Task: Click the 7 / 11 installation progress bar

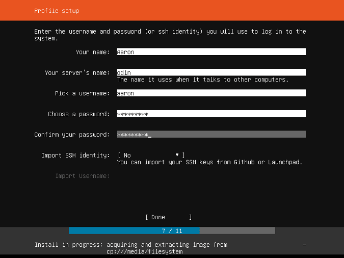Action: tap(172, 230)
